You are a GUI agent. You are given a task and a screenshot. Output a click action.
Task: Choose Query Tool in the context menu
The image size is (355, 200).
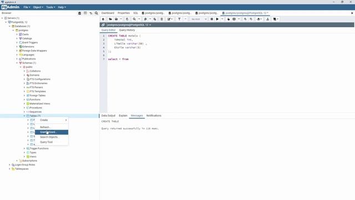(x=52, y=142)
